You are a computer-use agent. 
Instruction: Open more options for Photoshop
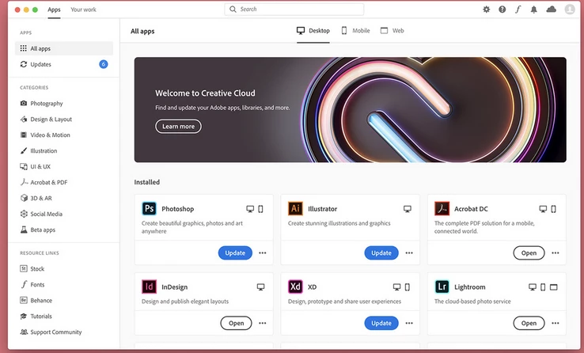click(263, 252)
